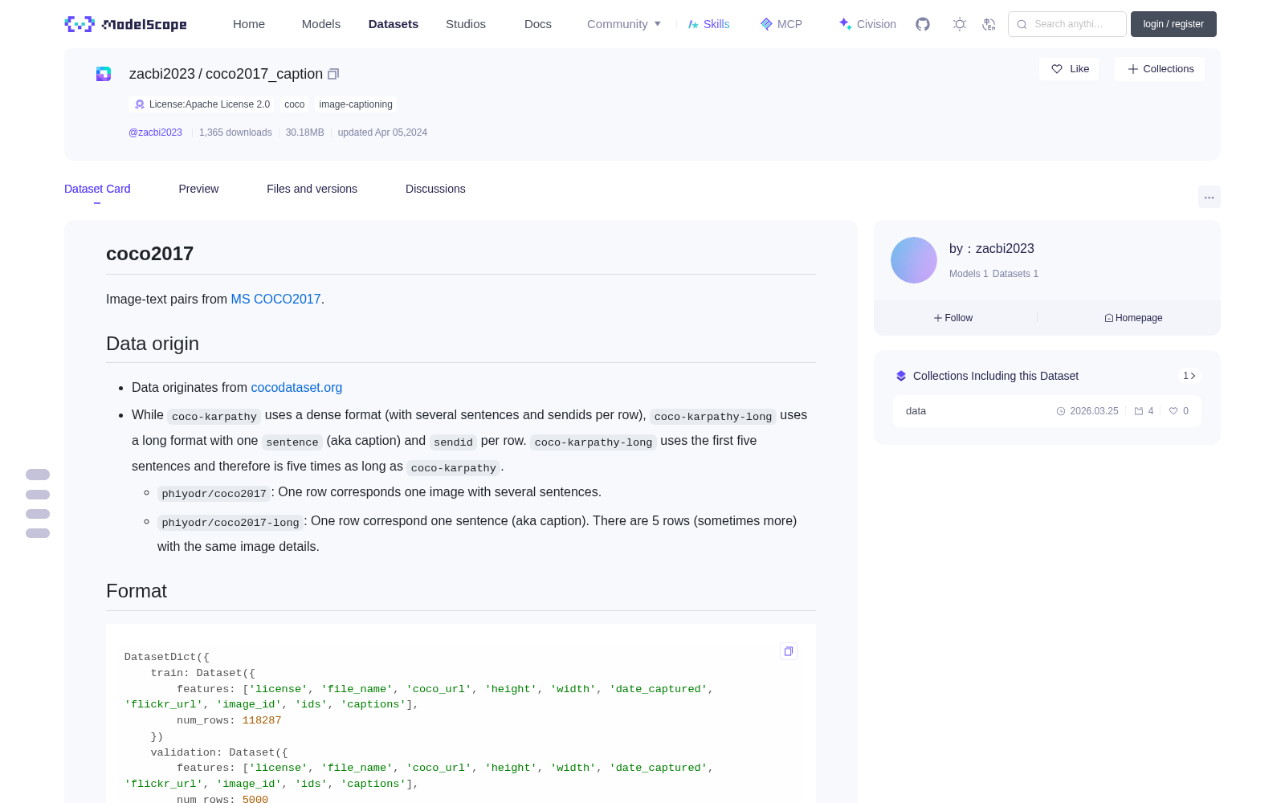Click zacbi2023 gradient avatar
Screen dimensions: 1285x803
pos(914,260)
